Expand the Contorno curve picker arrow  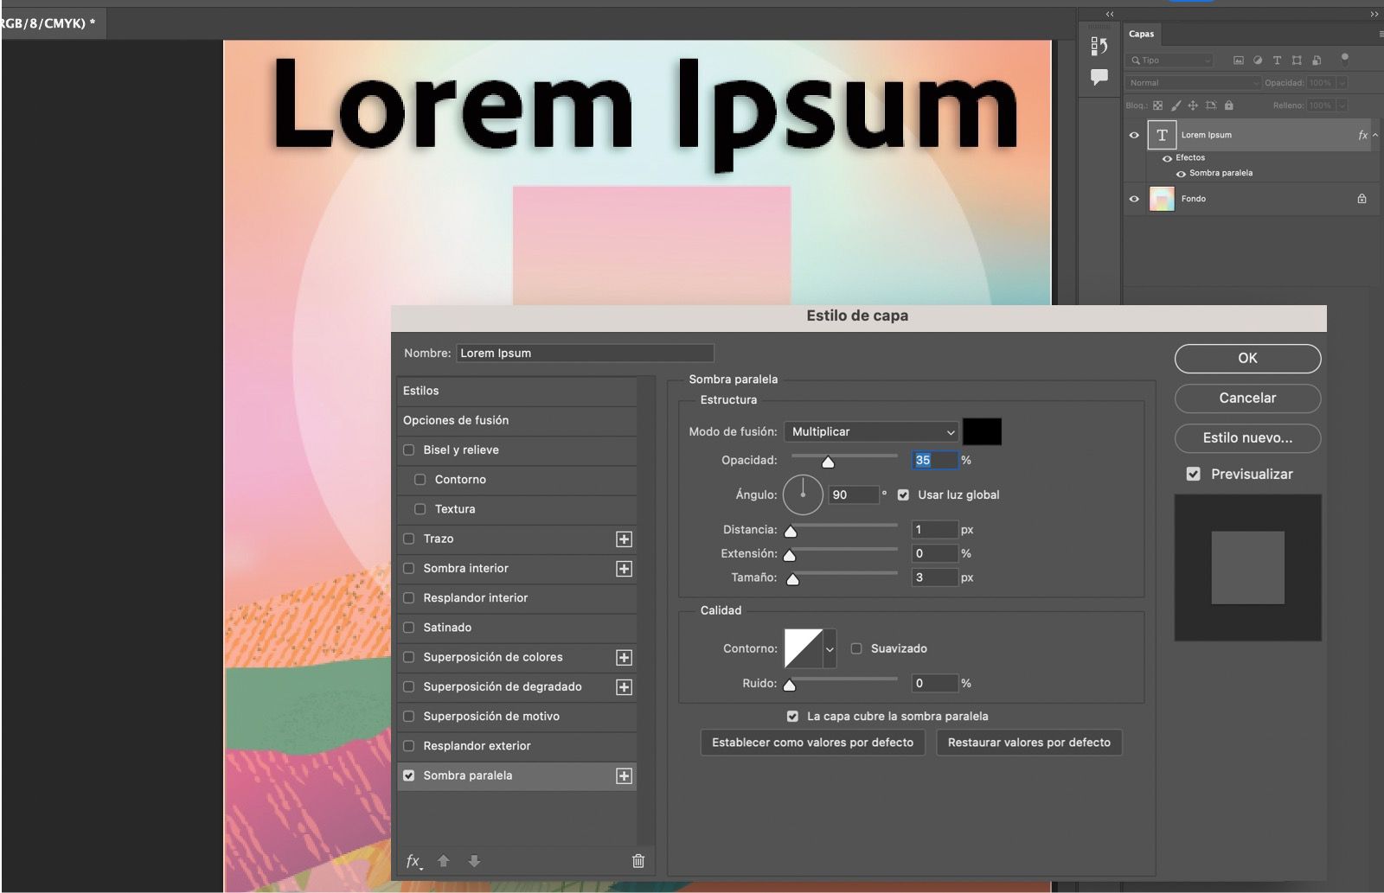830,649
